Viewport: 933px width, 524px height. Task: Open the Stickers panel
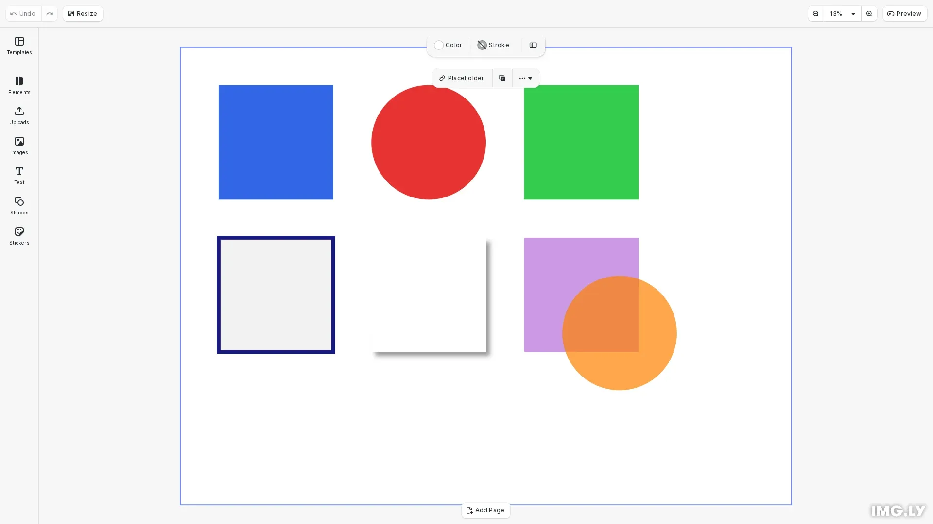(19, 236)
